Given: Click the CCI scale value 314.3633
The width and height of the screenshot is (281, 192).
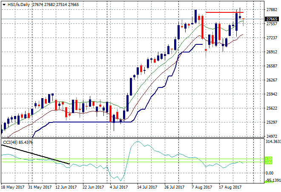Looking at the screenshot, I should [x=273, y=142].
